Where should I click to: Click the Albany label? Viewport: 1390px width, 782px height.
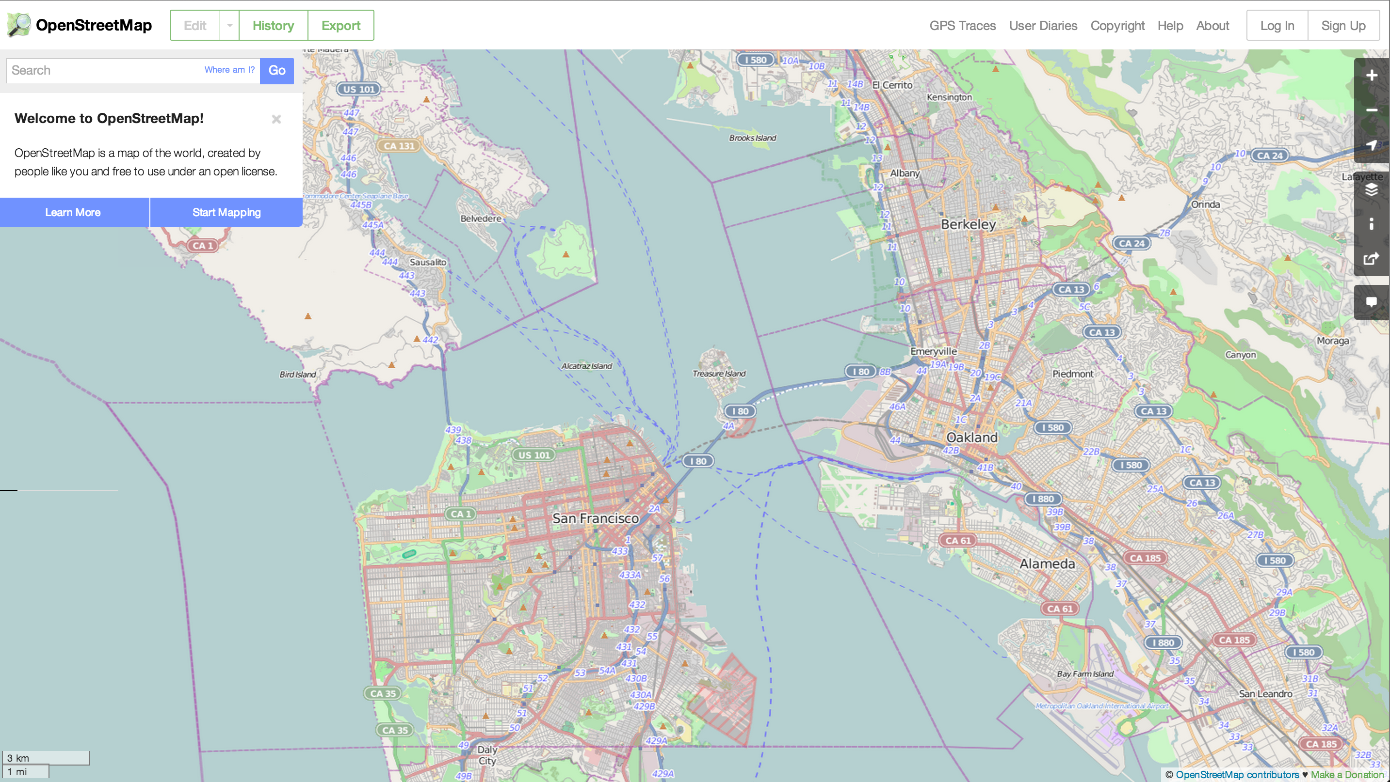coord(905,173)
